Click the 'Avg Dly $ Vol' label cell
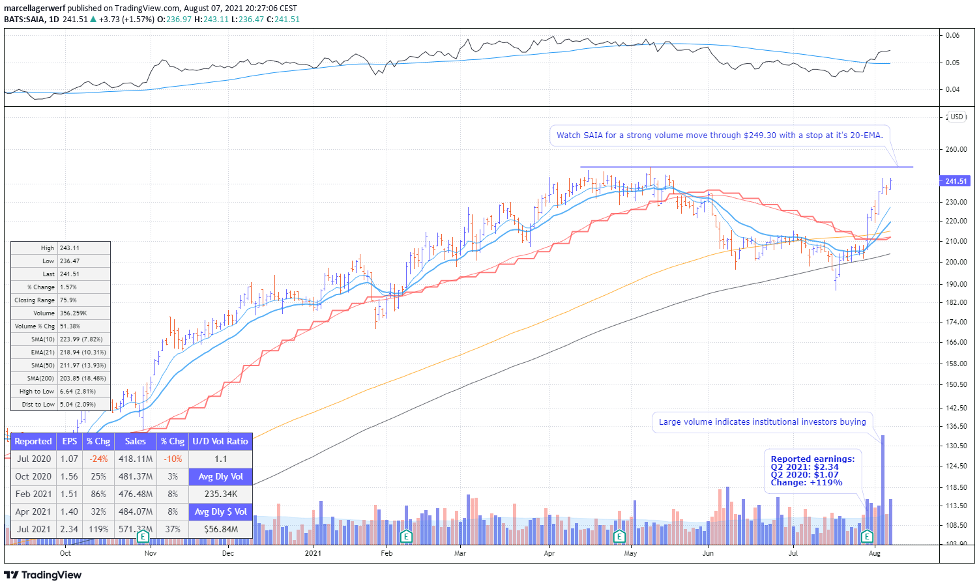979x587 pixels. pyautogui.click(x=220, y=512)
